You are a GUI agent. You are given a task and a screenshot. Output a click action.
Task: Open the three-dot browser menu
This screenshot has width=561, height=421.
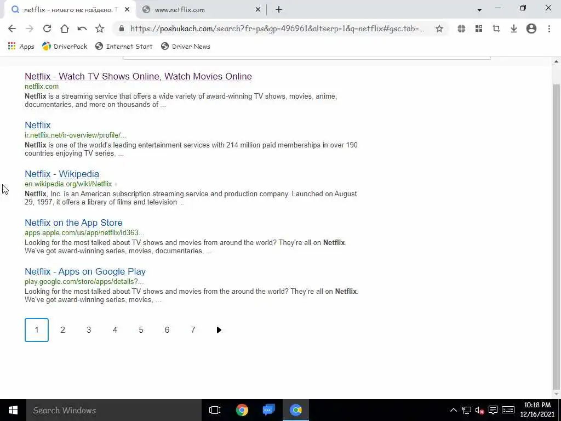(x=549, y=29)
